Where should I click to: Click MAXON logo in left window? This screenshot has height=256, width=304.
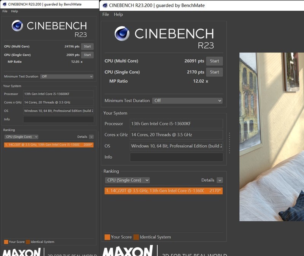click(21, 252)
